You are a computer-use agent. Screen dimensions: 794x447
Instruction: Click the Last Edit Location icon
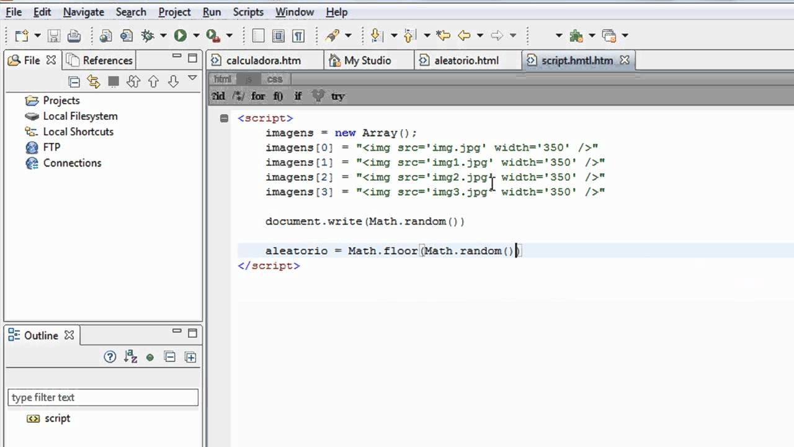pos(443,35)
